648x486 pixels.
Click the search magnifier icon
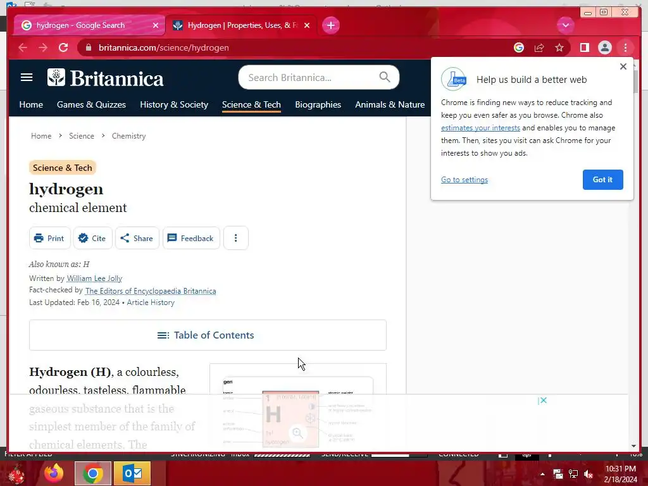point(384,77)
